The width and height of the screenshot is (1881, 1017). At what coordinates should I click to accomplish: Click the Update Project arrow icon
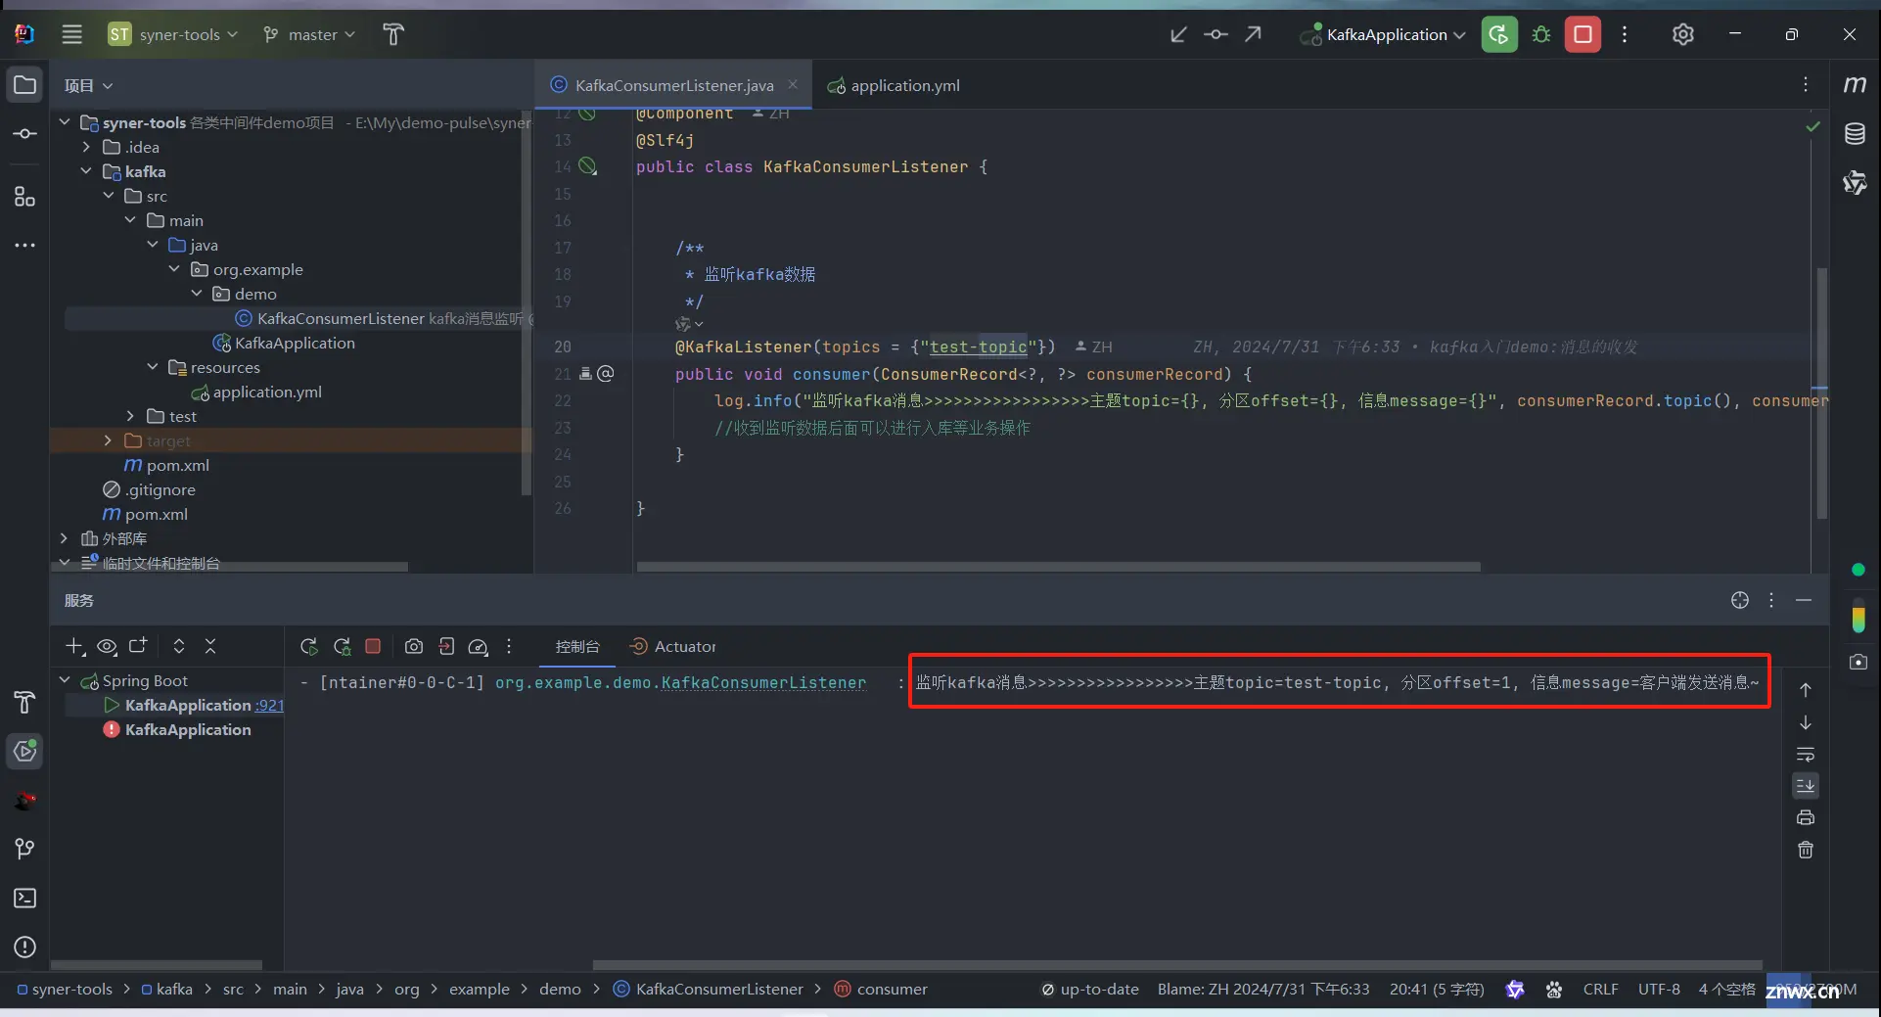point(1178,34)
